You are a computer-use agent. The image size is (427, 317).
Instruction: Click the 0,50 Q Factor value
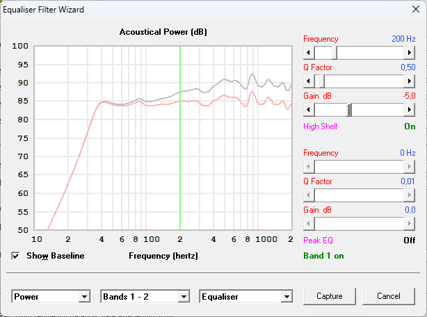[408, 67]
